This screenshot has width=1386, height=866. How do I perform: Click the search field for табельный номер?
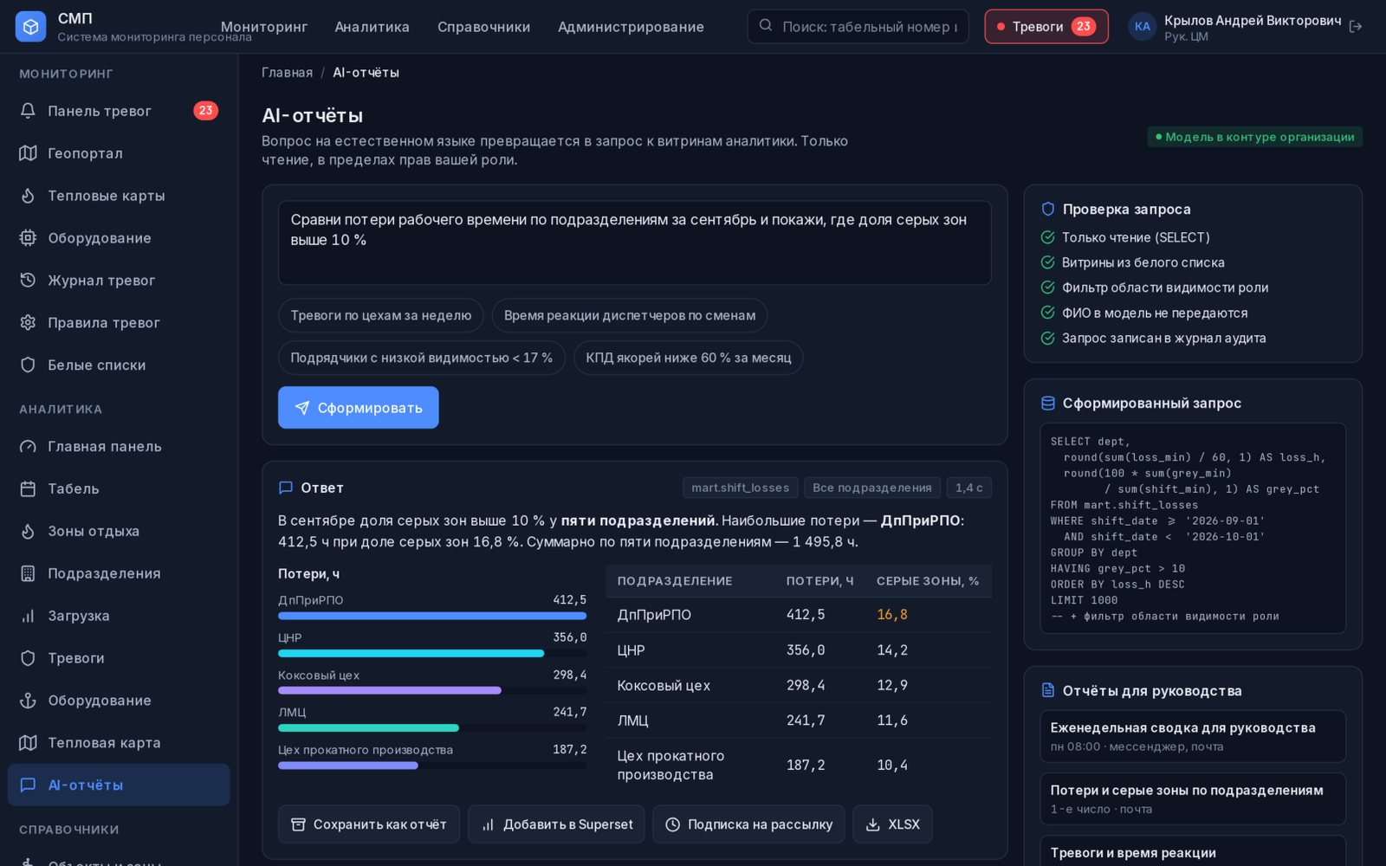click(x=858, y=27)
